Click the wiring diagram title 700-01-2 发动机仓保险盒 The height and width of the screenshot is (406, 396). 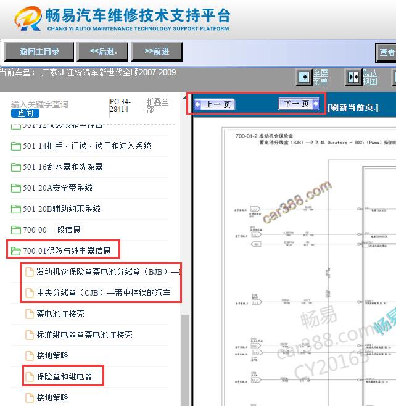tap(264, 136)
